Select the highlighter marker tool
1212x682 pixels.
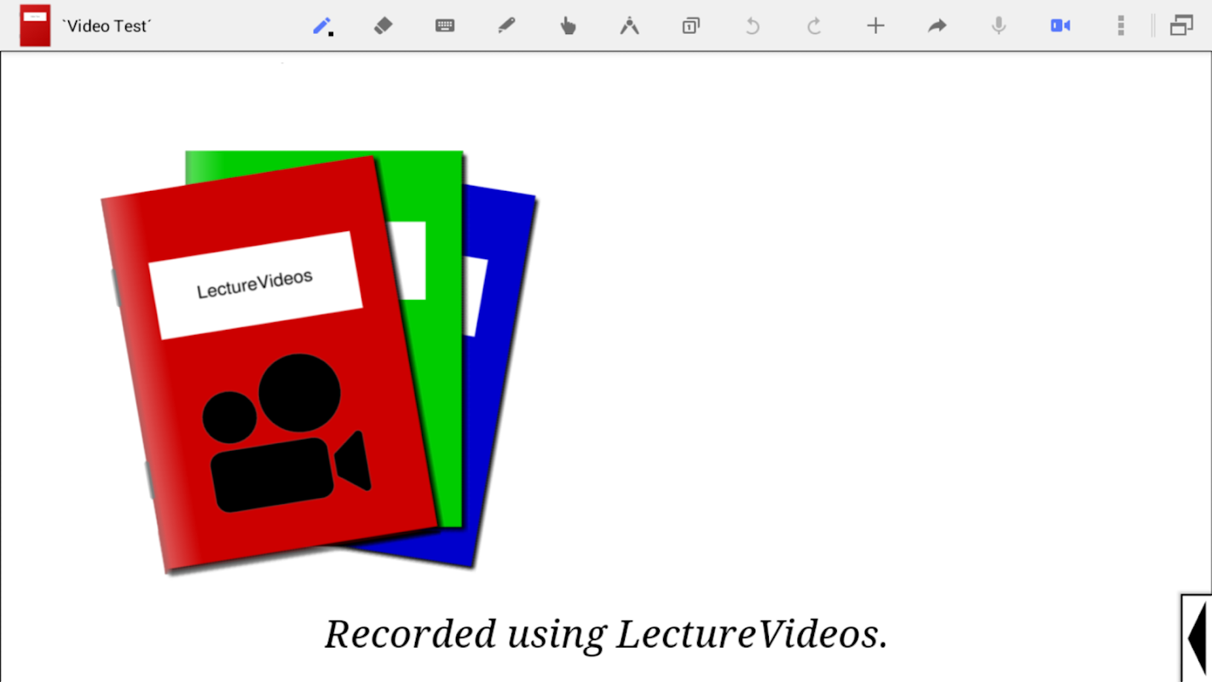tap(506, 26)
